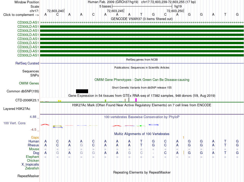Click the Common dbSNP(155) label
The width and height of the screenshot is (244, 182).
pyautogui.click(x=23, y=91)
